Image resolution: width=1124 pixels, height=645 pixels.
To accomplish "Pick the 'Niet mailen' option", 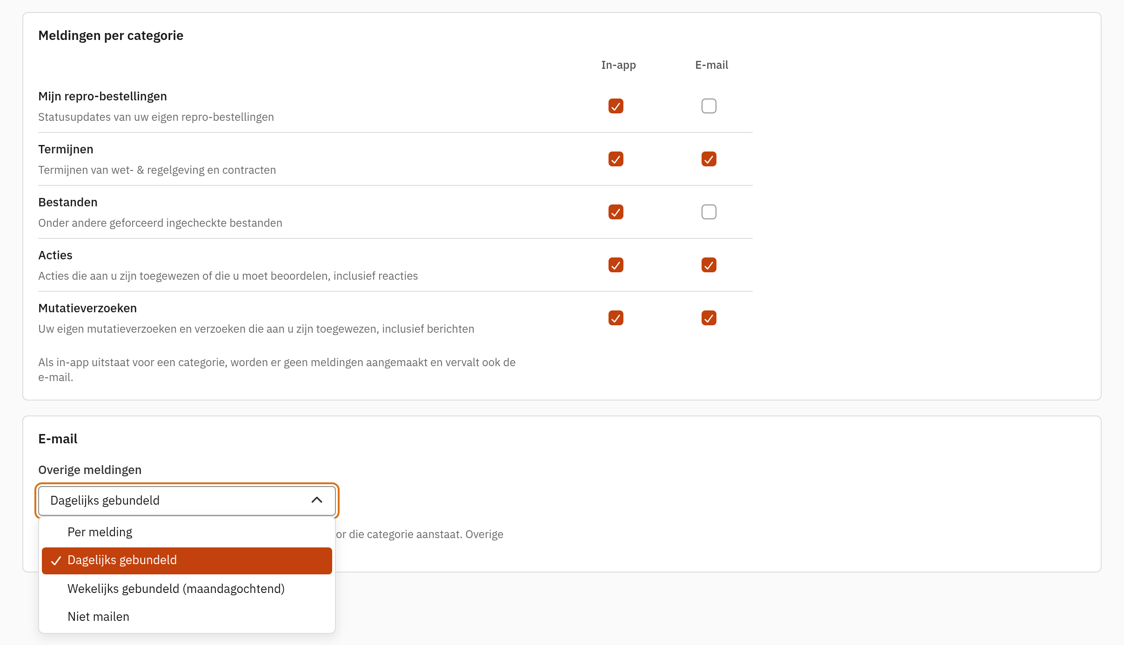I will click(187, 617).
